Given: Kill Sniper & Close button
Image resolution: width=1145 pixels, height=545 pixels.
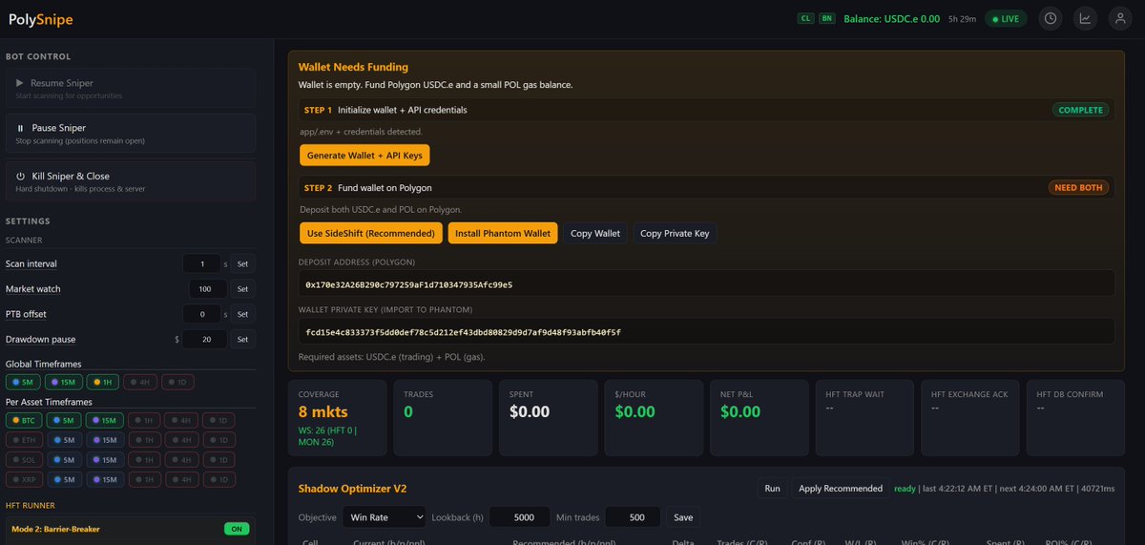Looking at the screenshot, I should click(x=130, y=181).
